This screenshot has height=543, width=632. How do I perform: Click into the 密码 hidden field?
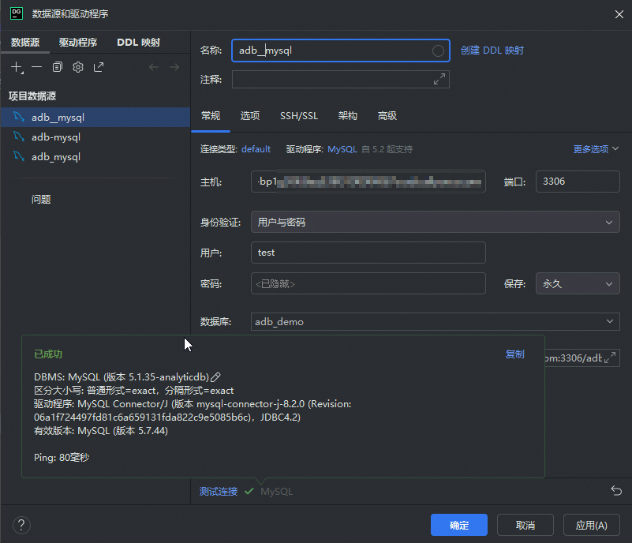(368, 283)
